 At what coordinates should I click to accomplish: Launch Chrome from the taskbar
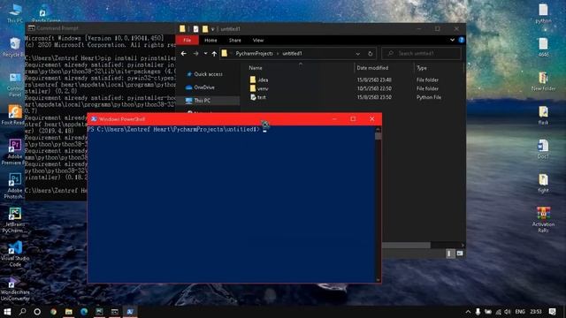pos(53,312)
